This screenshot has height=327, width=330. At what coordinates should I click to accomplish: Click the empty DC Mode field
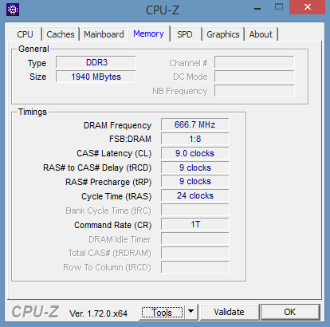point(254,77)
